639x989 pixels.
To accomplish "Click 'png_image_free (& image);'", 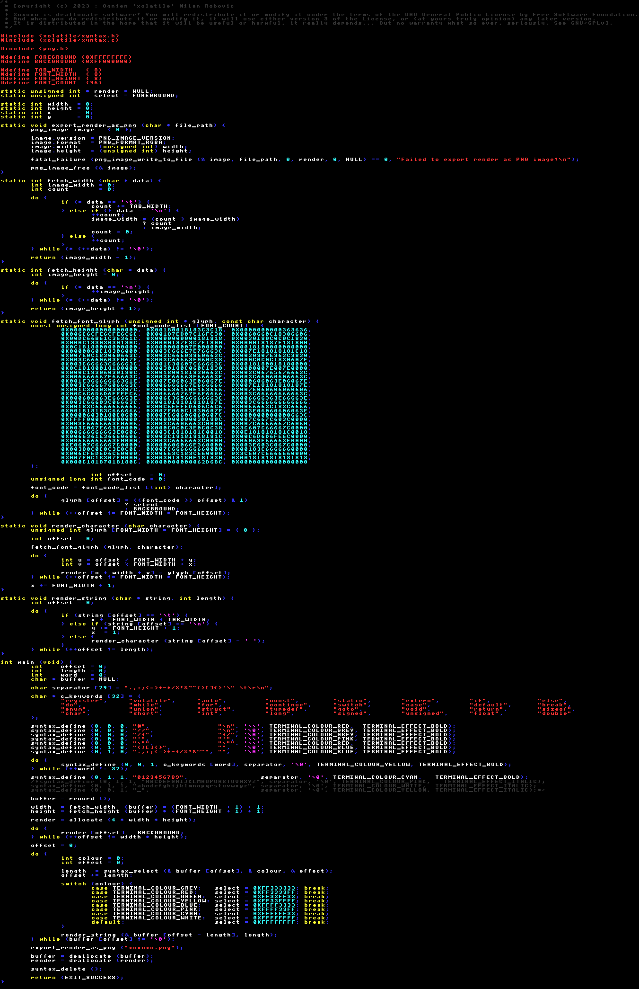I will (83, 168).
